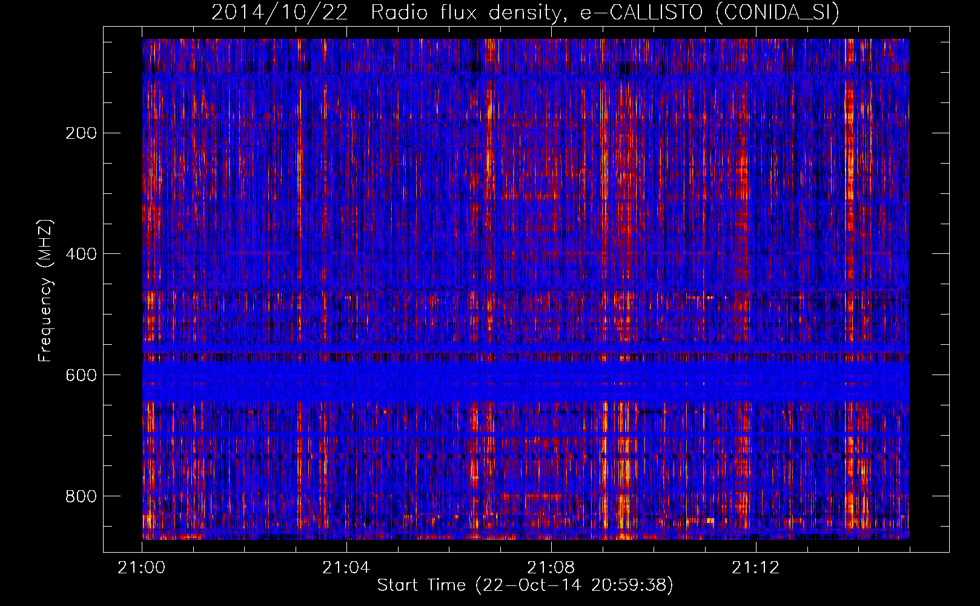
Task: Click the 600 frequency tick label
Action: point(81,375)
